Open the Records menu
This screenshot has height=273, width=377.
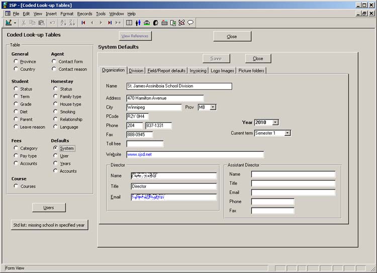point(84,14)
